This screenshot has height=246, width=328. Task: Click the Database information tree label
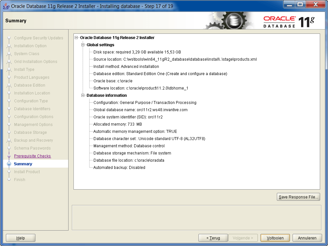pos(107,95)
